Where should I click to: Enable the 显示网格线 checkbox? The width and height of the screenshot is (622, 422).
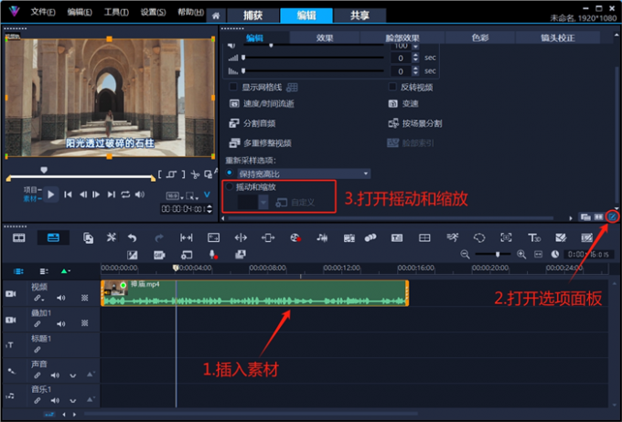click(233, 87)
